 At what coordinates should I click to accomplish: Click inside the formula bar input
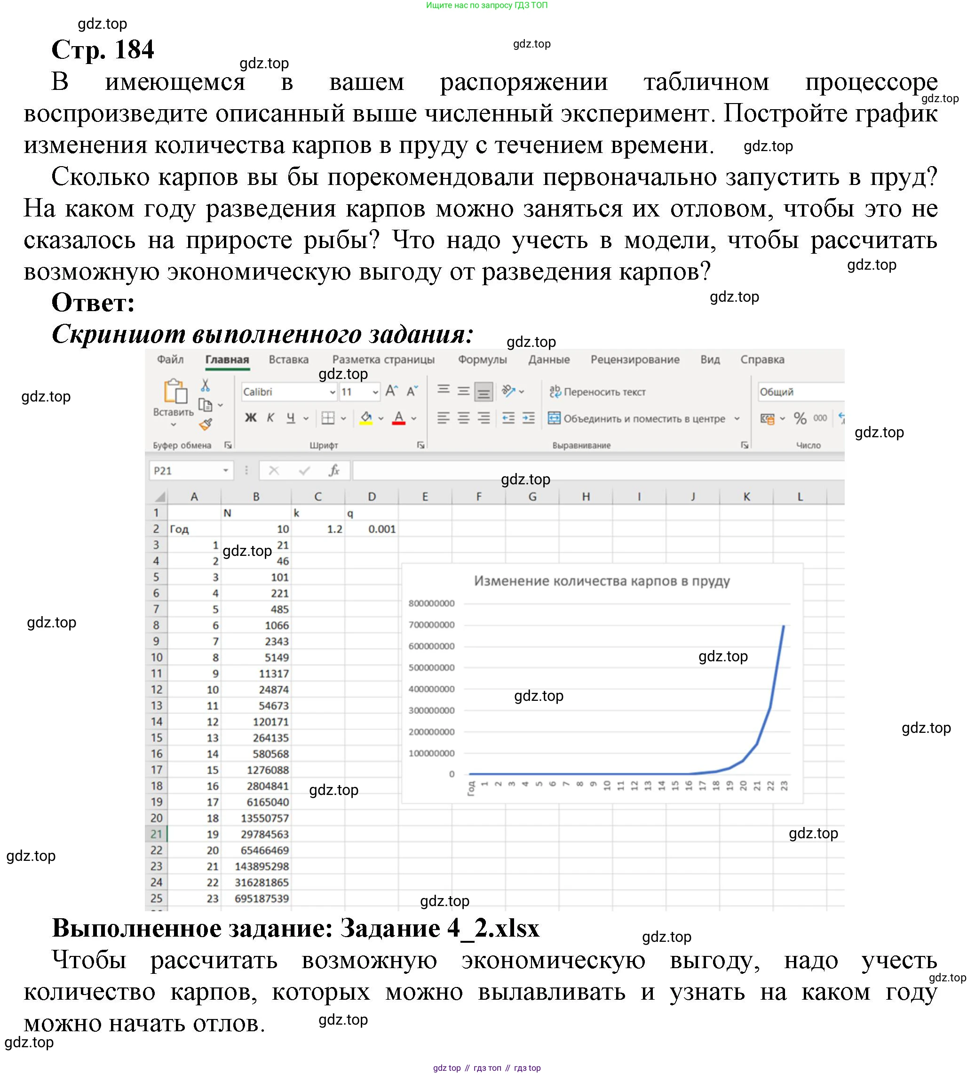click(598, 470)
